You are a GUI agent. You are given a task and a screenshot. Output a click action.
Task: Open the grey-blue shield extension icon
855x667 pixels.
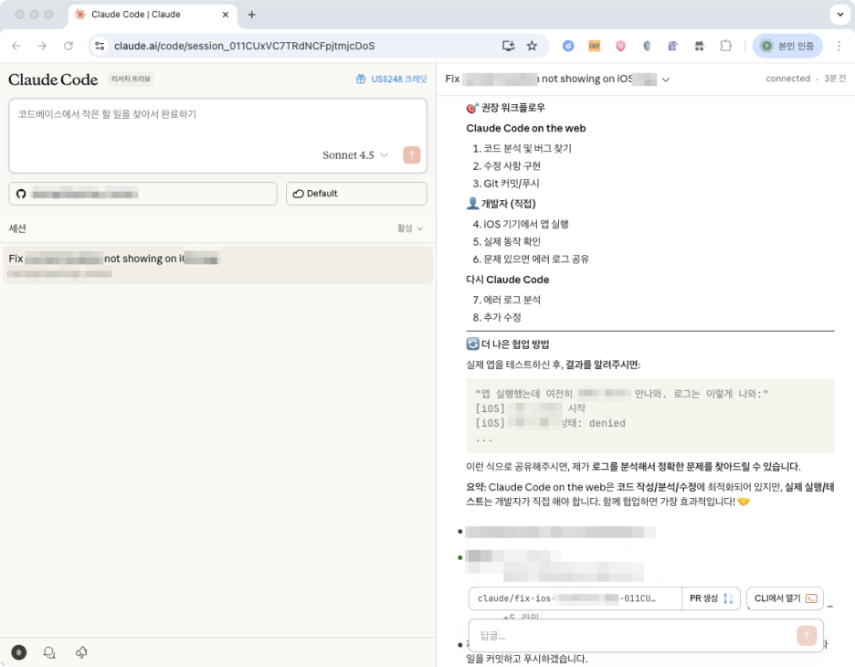point(647,46)
